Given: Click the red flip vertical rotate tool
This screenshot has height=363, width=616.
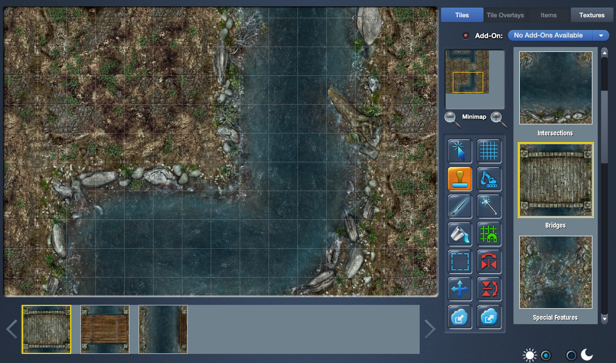Looking at the screenshot, I should [489, 289].
